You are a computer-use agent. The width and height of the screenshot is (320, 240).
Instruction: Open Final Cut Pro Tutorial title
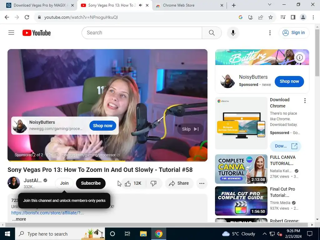click(282, 192)
